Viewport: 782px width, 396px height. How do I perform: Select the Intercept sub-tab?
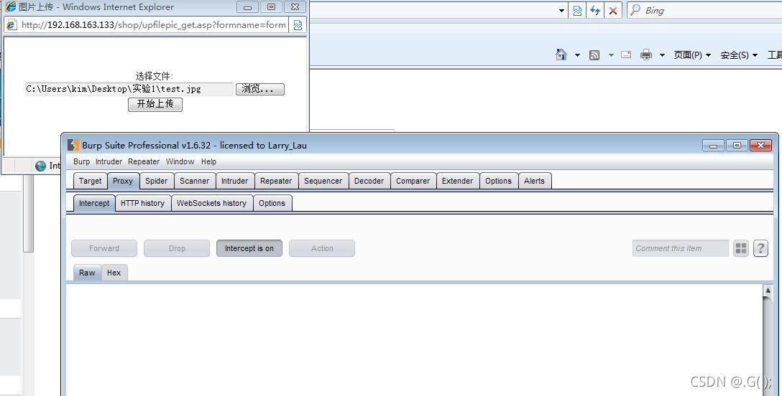pos(94,203)
